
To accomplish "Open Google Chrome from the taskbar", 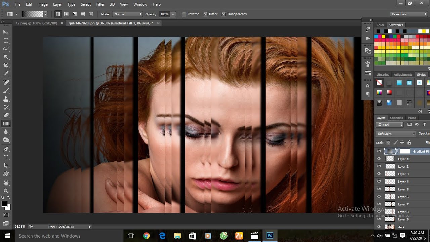I will [x=146, y=236].
